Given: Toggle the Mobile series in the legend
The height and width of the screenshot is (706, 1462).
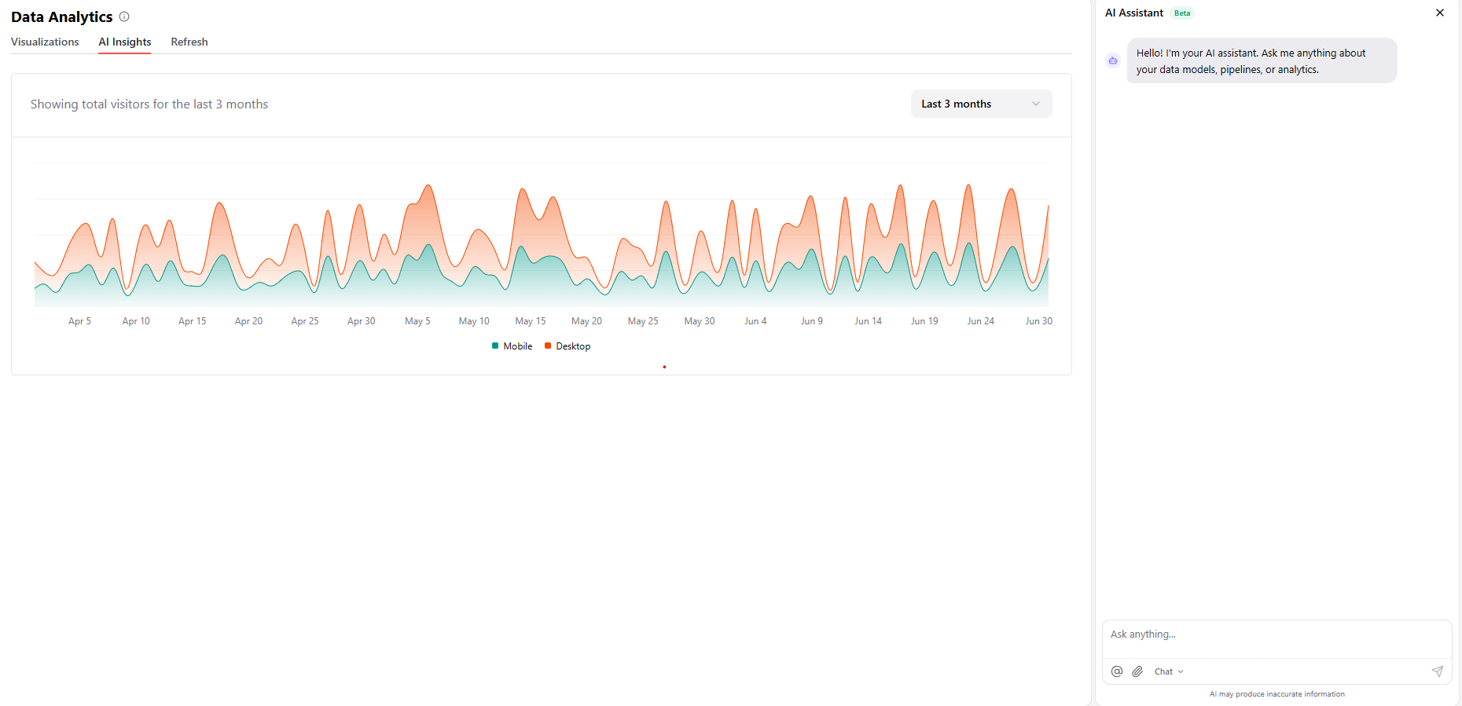Looking at the screenshot, I should click(x=512, y=346).
